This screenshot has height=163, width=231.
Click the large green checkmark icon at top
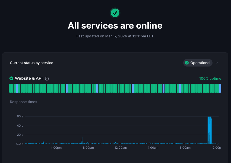point(115,13)
